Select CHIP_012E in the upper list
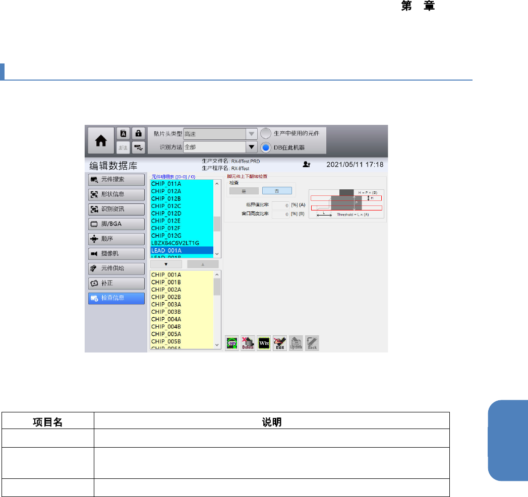The width and height of the screenshot is (528, 497). pyautogui.click(x=182, y=221)
